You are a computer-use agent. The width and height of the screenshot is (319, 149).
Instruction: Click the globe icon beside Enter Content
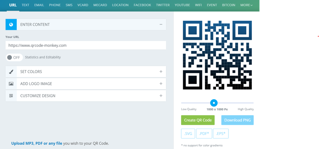[x=11, y=25]
